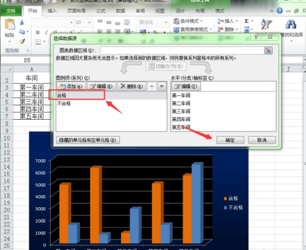Viewport: 306px width, 250px height.
Task: Switch to the chart tools 格式 tab
Action: (220, 11)
